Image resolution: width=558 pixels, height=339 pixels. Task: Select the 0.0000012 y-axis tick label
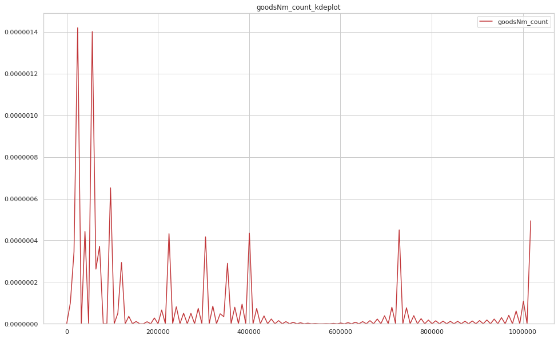tap(22, 74)
